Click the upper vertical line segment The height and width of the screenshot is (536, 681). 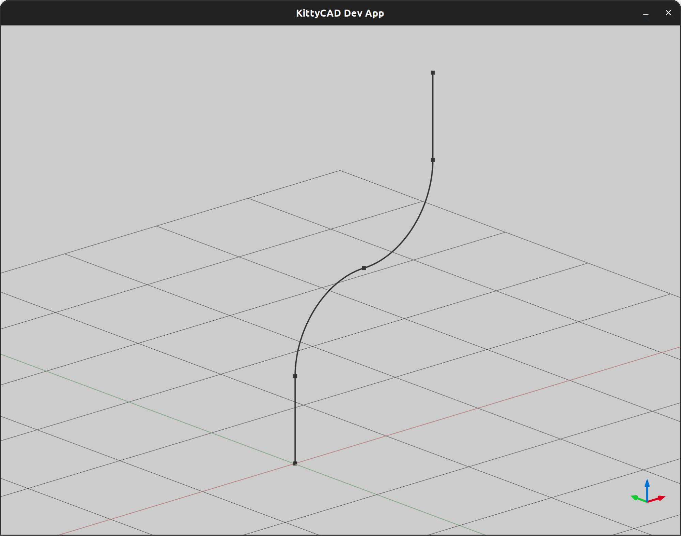click(433, 116)
